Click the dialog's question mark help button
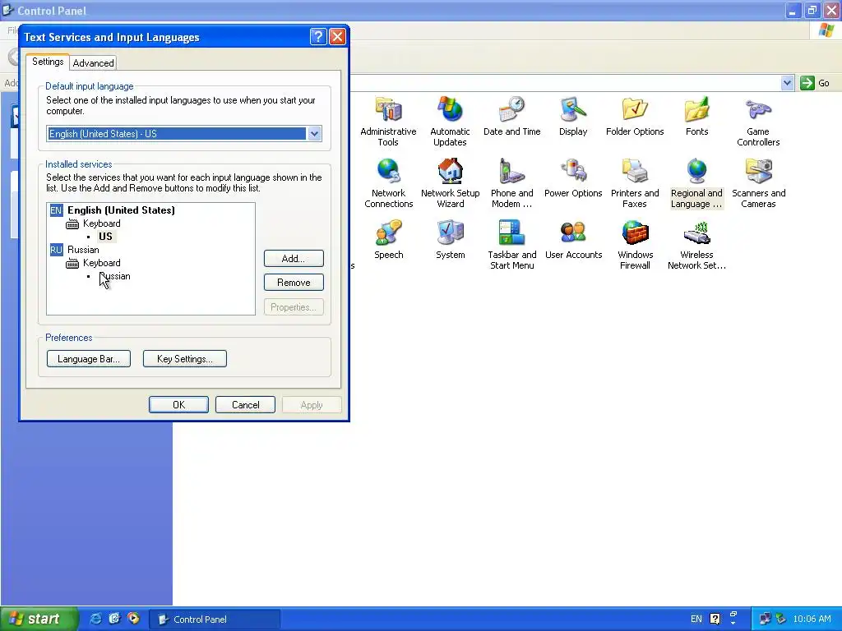The height and width of the screenshot is (631, 842). [318, 36]
